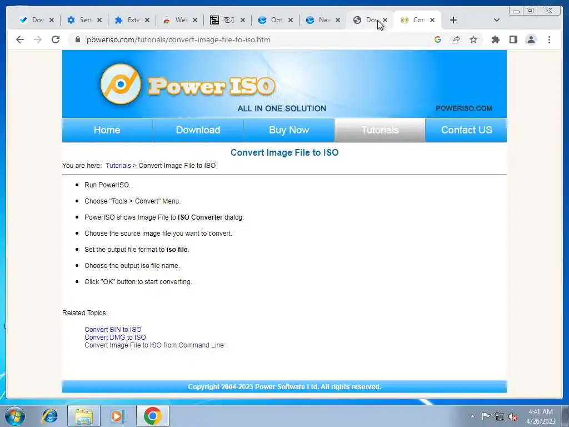This screenshot has width=569, height=427.
Task: Open the Convert BIN to ISO link
Action: [113, 329]
